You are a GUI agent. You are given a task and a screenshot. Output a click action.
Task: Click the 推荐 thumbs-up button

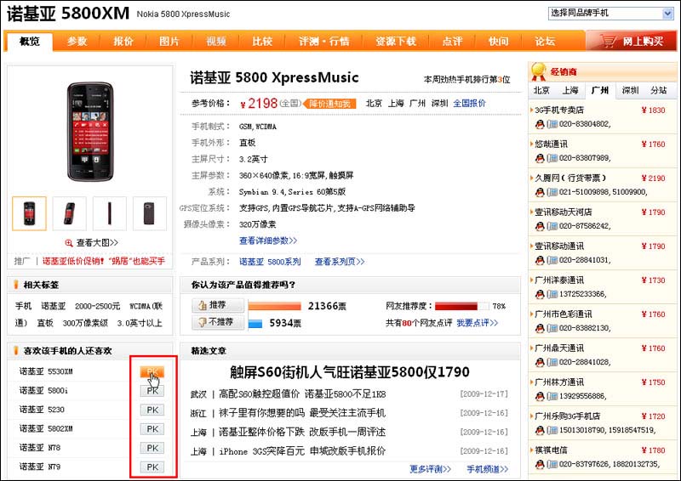tap(218, 305)
